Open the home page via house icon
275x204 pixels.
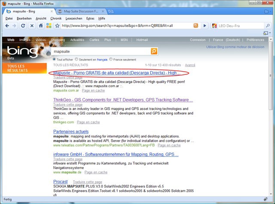tap(41, 26)
